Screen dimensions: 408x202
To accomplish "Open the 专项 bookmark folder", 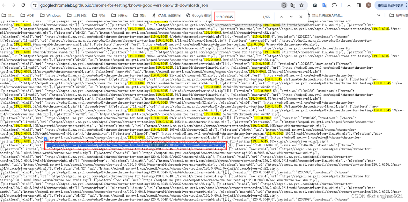I will coord(99,15).
